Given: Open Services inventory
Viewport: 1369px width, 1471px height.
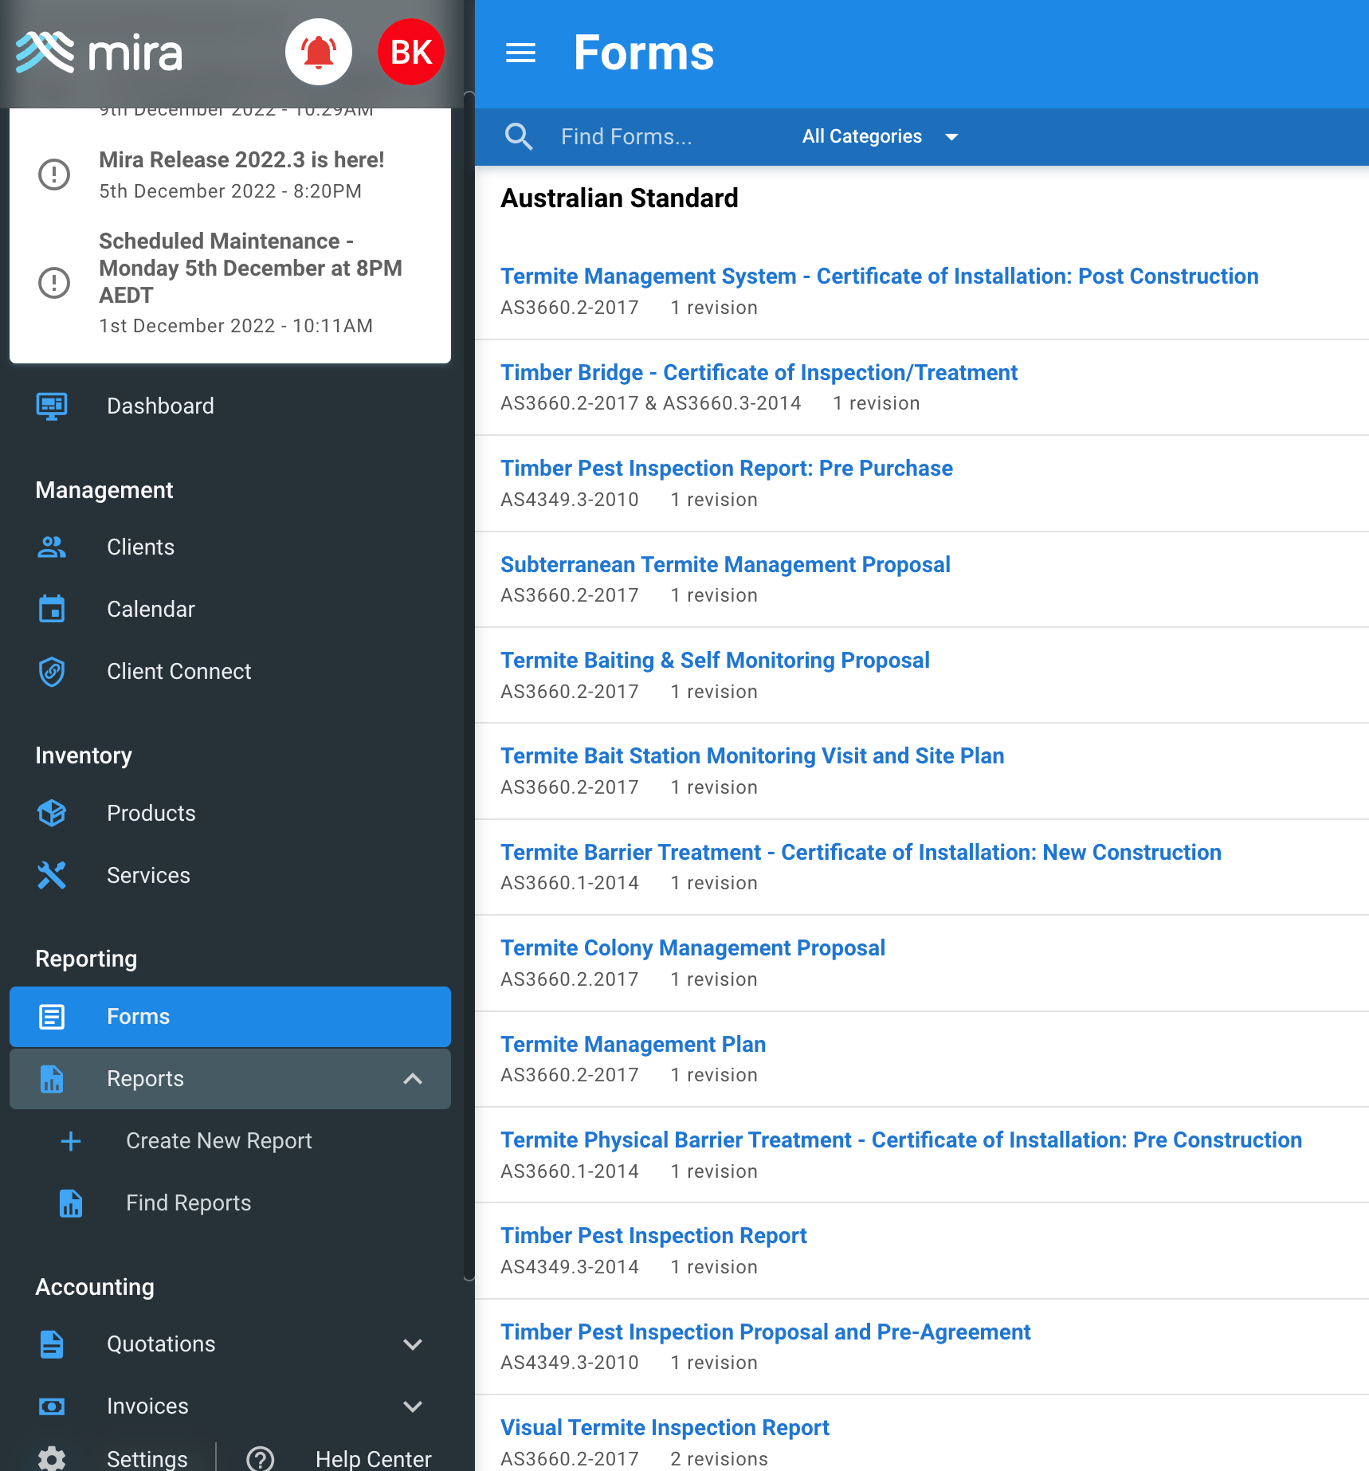Looking at the screenshot, I should point(230,875).
